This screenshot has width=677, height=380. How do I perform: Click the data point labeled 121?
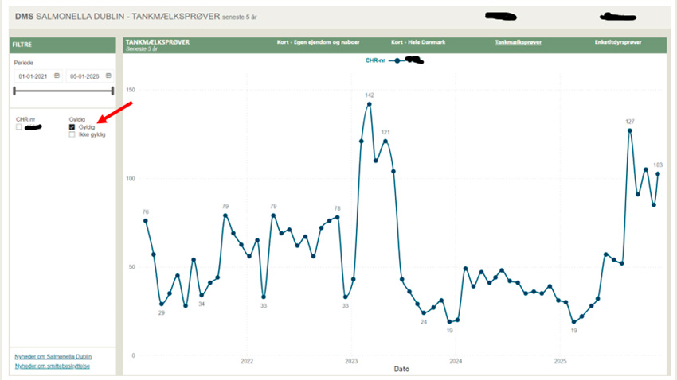(x=385, y=142)
